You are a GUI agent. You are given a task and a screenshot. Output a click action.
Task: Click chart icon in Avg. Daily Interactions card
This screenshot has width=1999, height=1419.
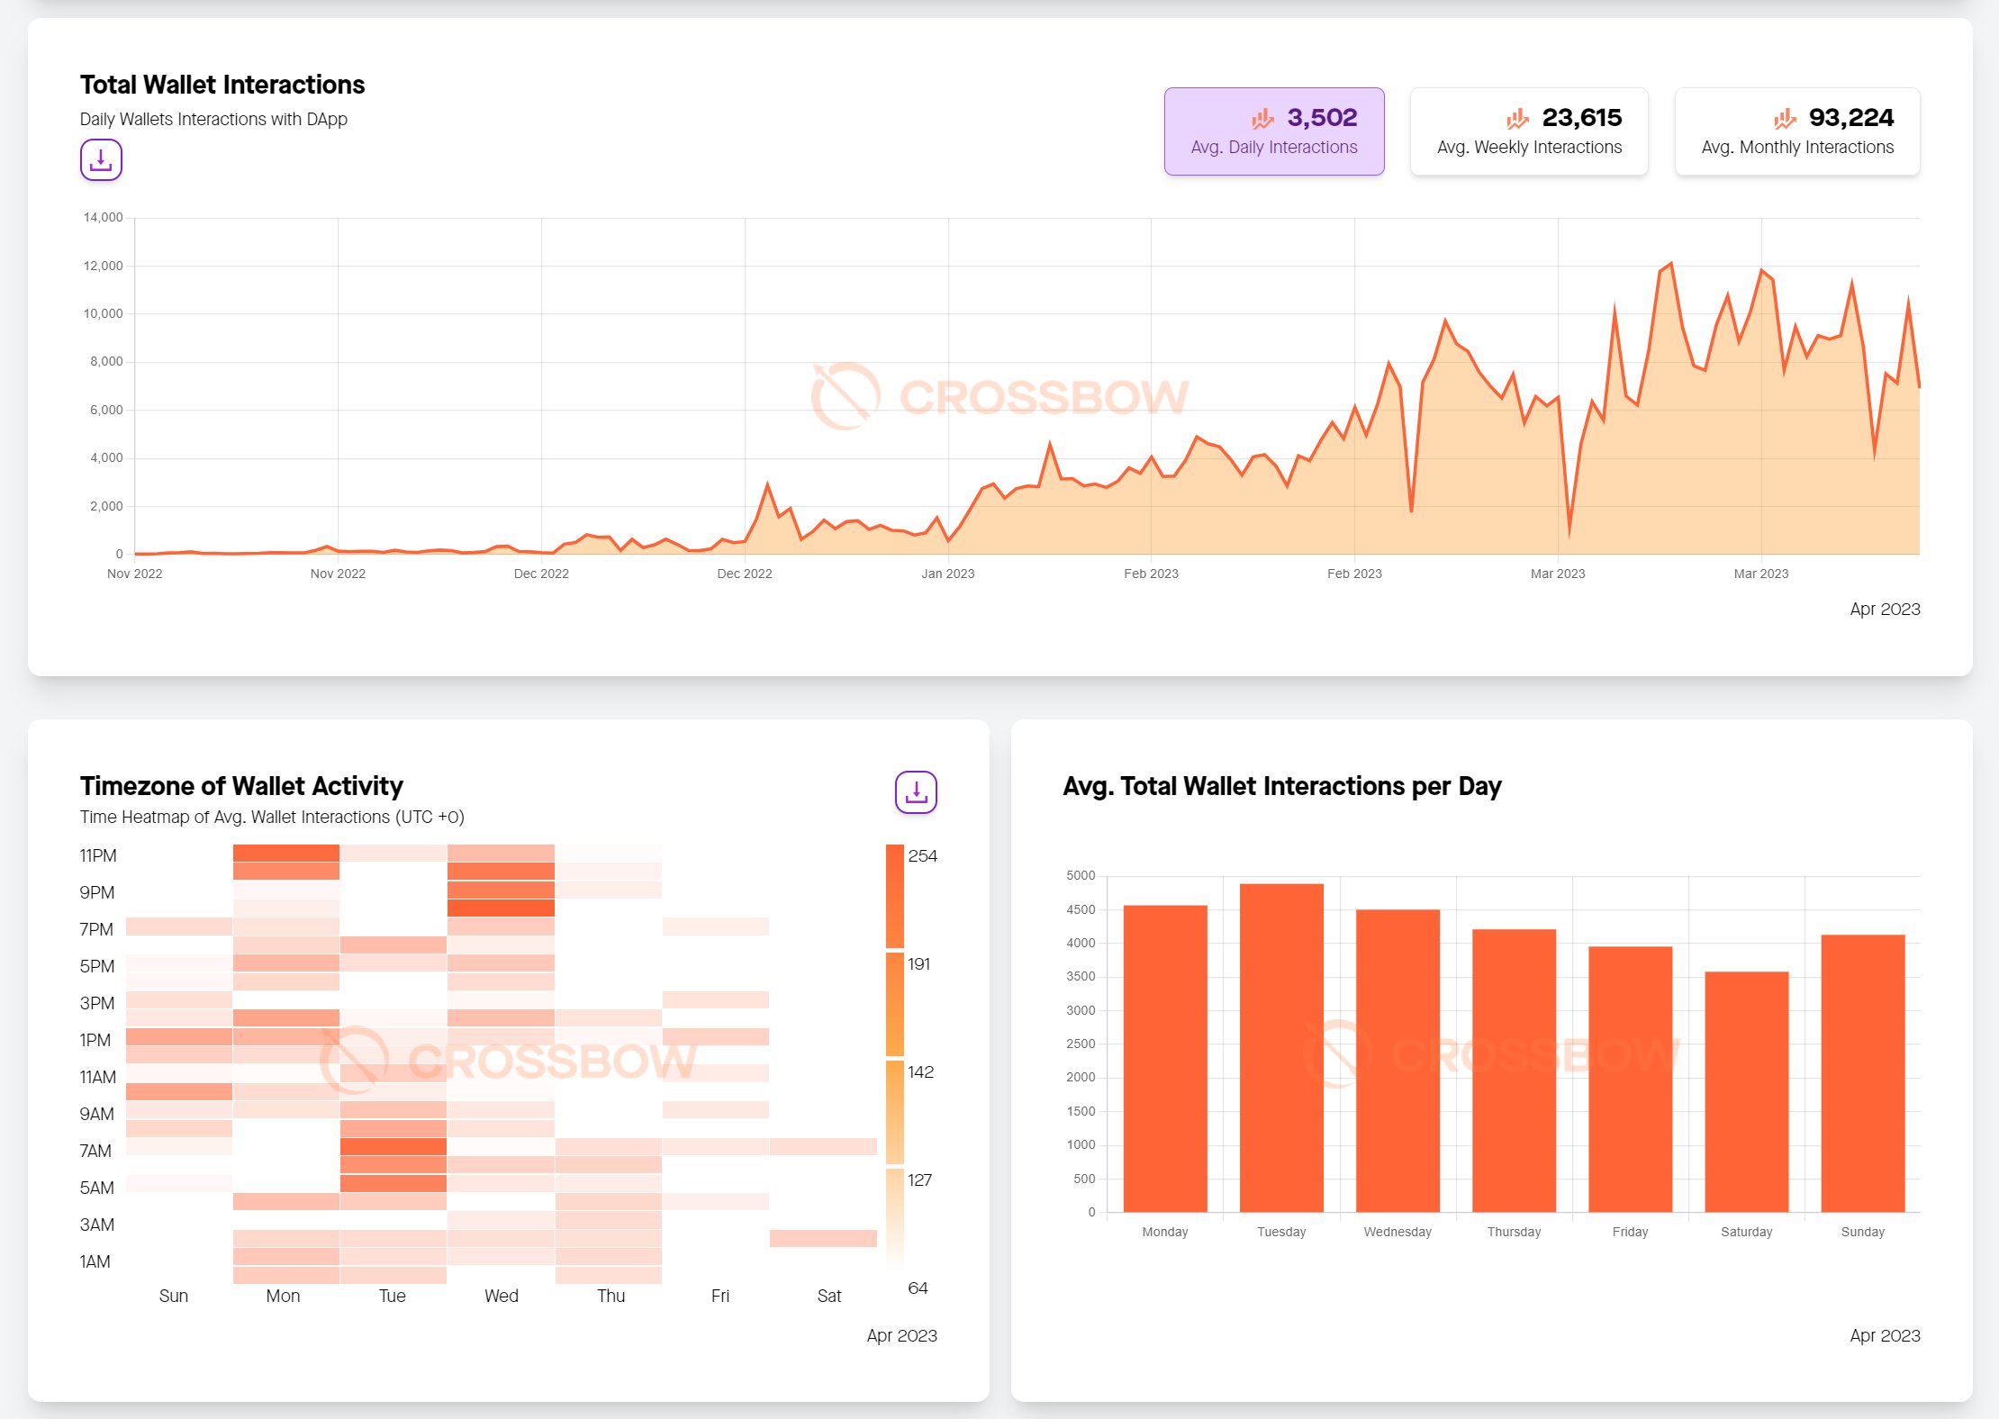1262,118
